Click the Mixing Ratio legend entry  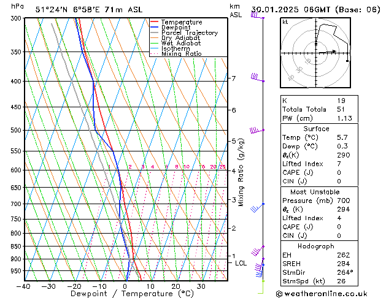coord(181,54)
